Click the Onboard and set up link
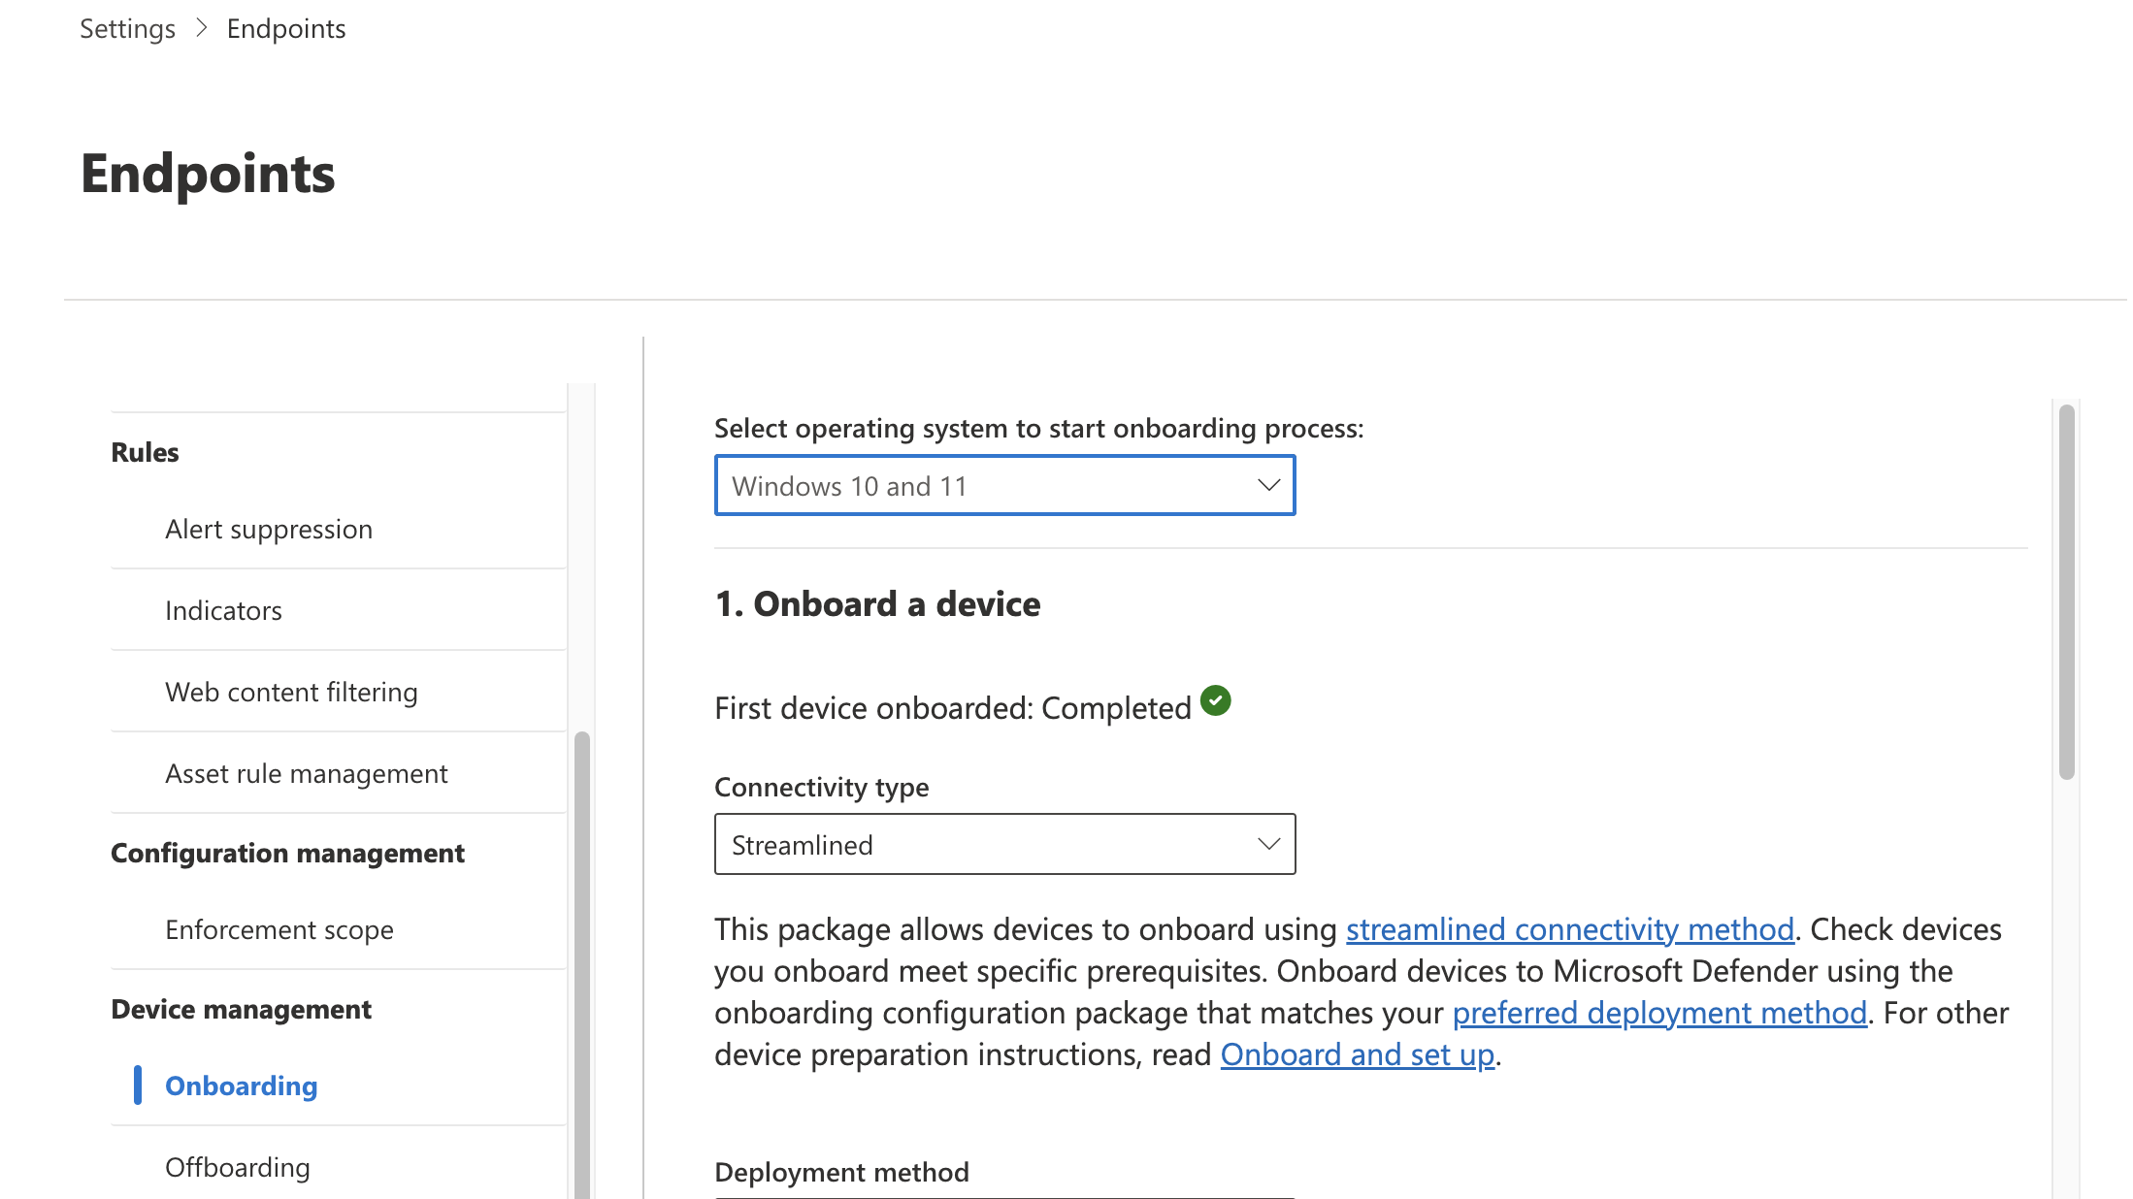Image resolution: width=2133 pixels, height=1199 pixels. [1358, 1053]
